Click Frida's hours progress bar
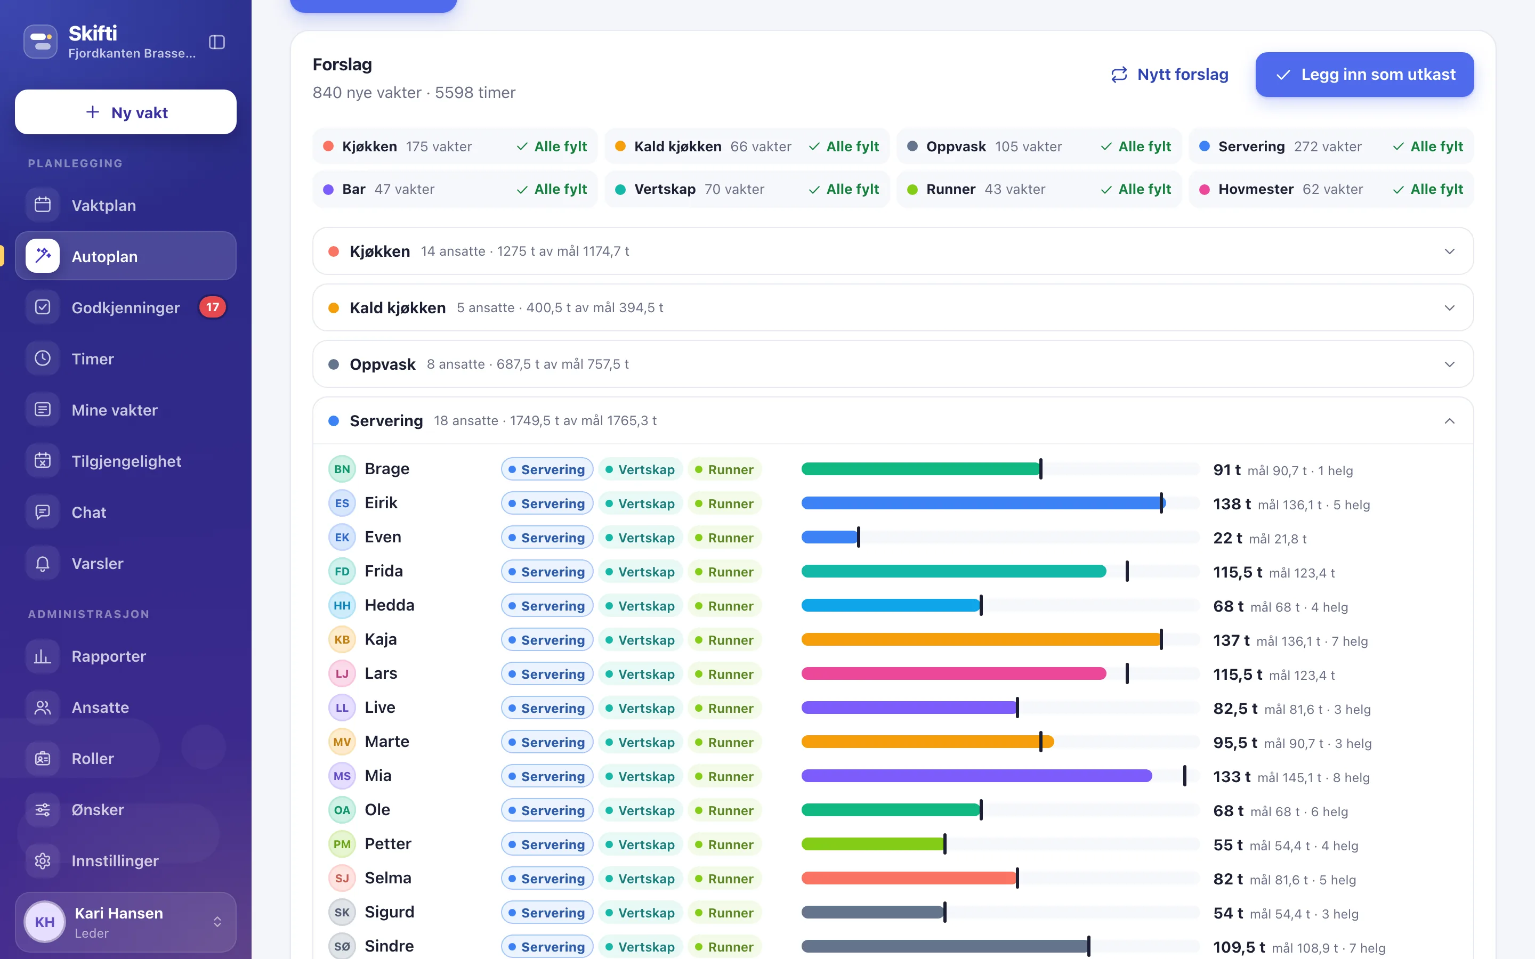Viewport: 1535px width, 959px height. [x=1000, y=571]
